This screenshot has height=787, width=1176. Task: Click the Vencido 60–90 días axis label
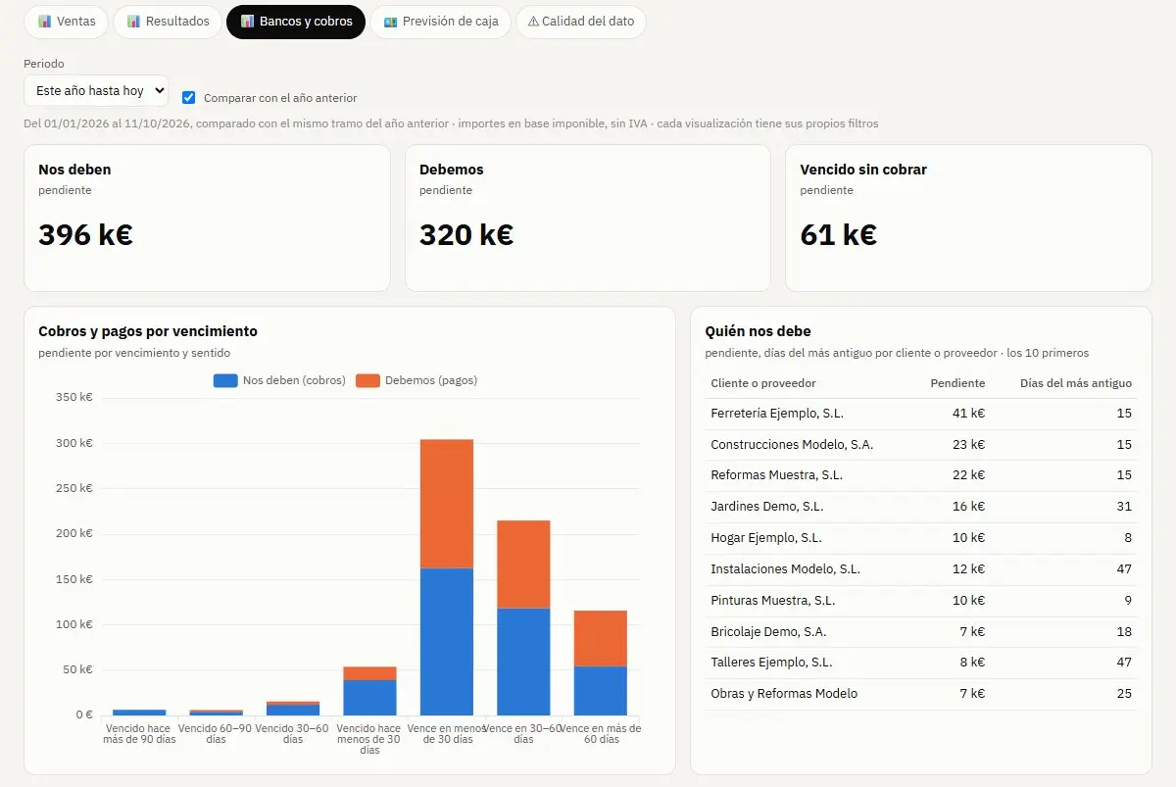(216, 734)
